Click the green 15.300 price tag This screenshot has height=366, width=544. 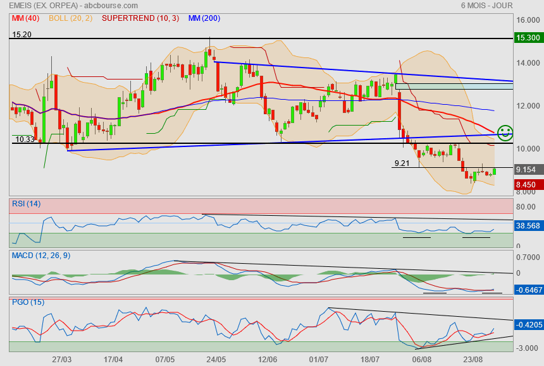pos(528,37)
